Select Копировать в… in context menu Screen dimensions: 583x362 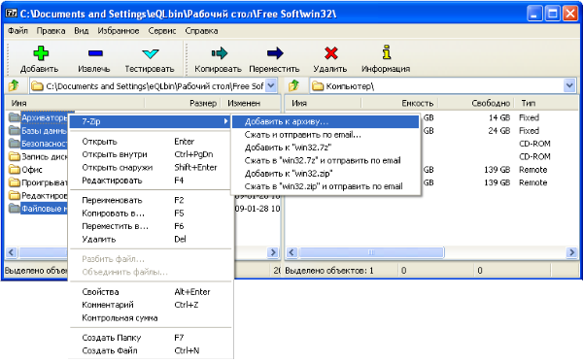(151, 214)
